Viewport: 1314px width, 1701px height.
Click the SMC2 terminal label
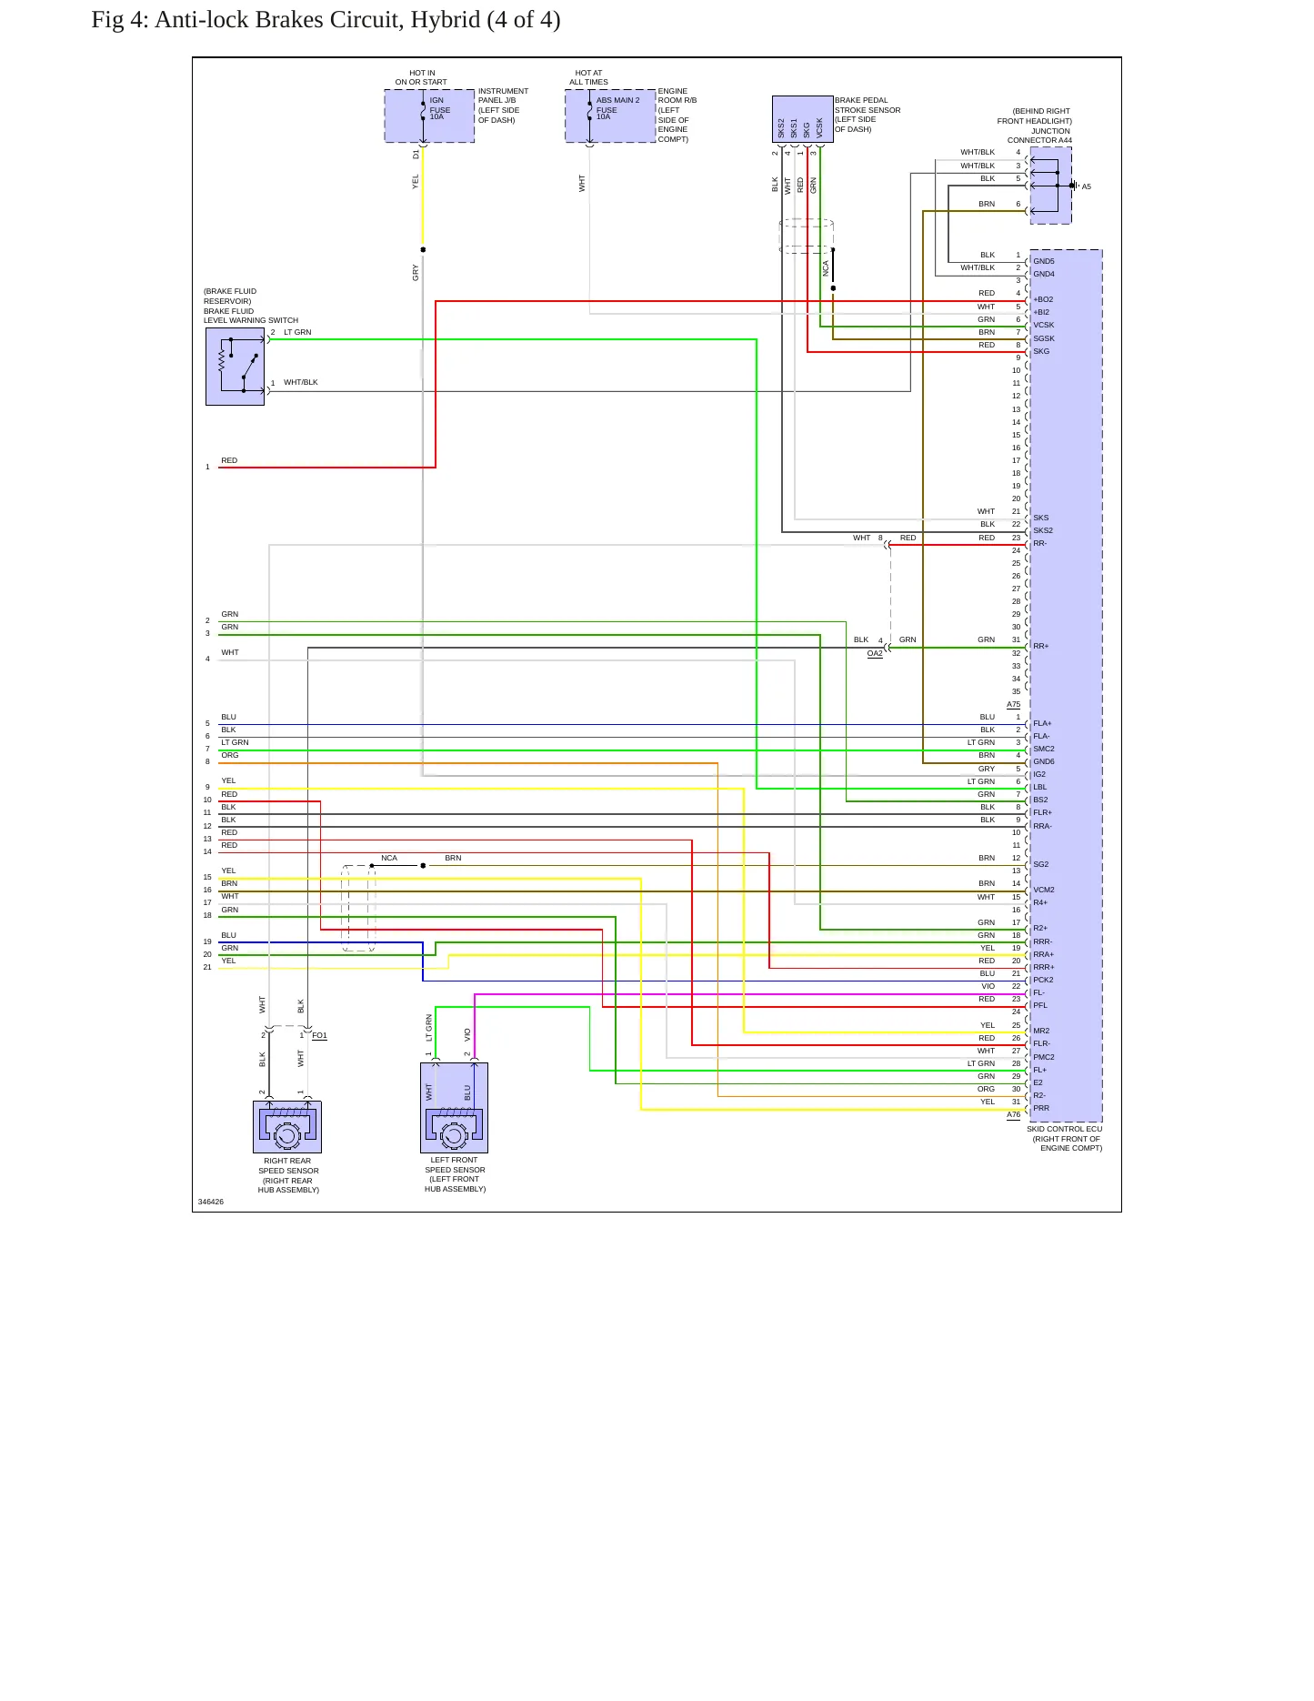pos(1044,749)
